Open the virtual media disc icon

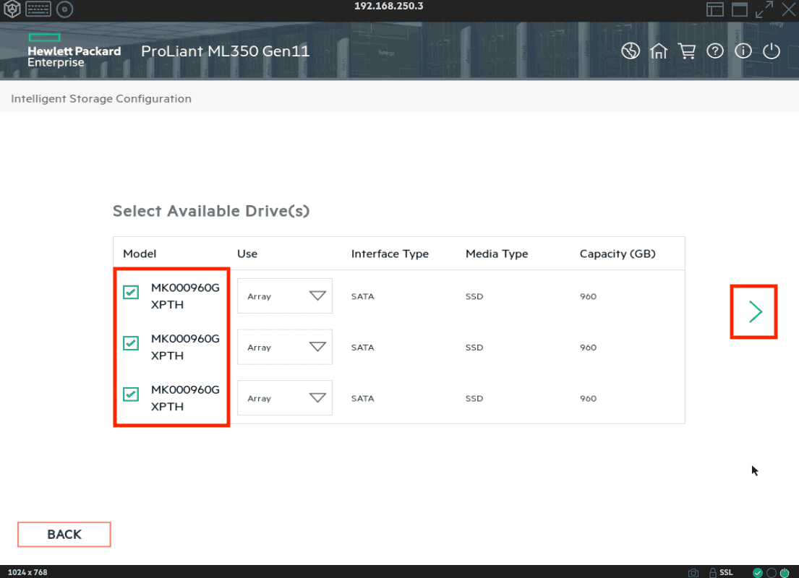pos(64,9)
